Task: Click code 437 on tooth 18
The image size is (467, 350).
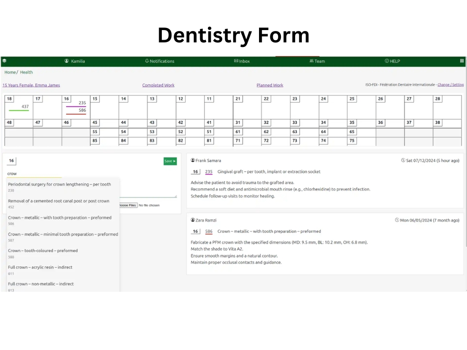Action: (25, 106)
